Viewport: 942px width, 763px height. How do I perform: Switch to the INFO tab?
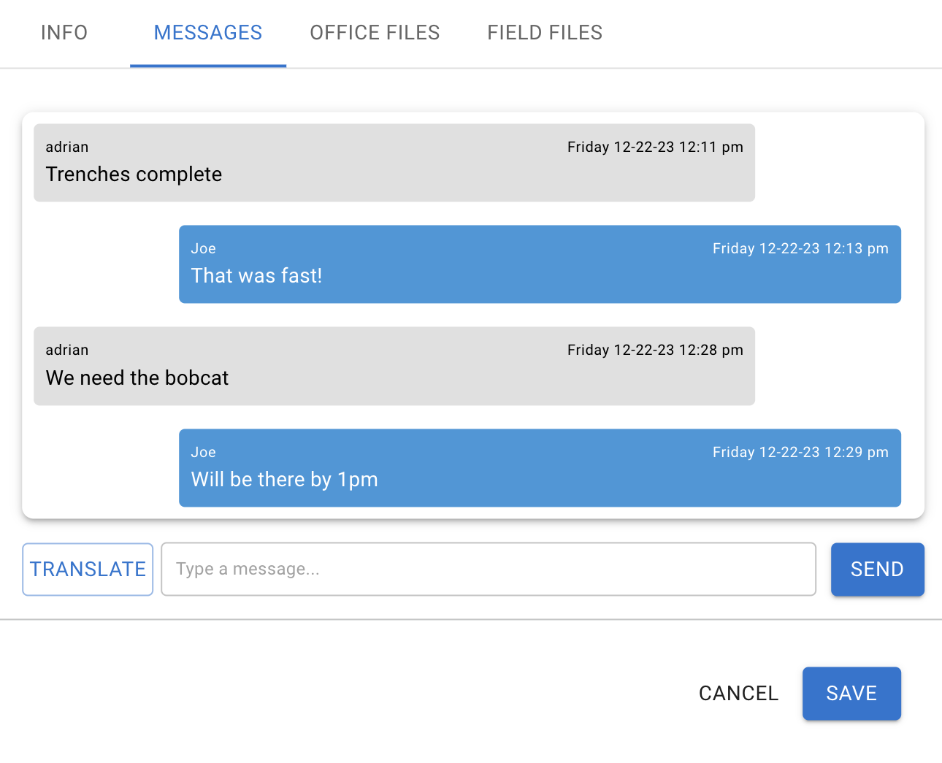tap(64, 33)
